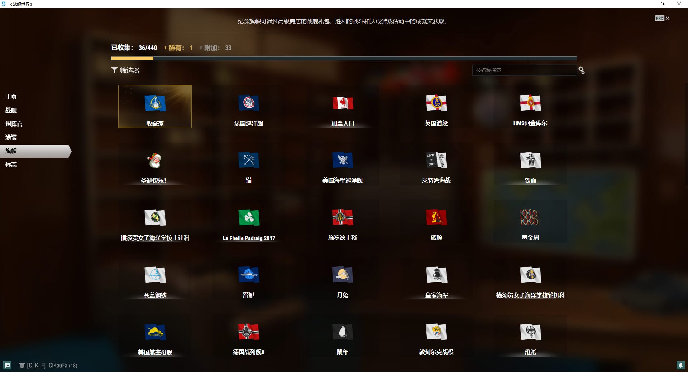Open the 标志 emblems tab
688x372 pixels.
tap(11, 165)
